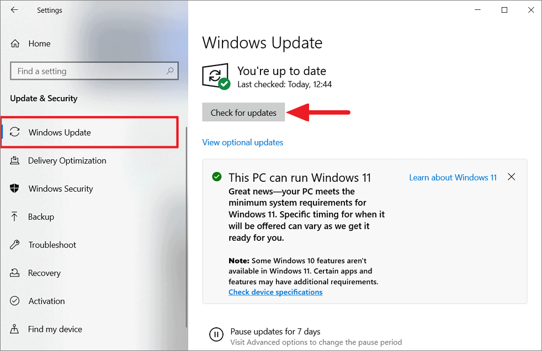Click green check next to Windows 11 notice
542x351 pixels.
click(217, 177)
